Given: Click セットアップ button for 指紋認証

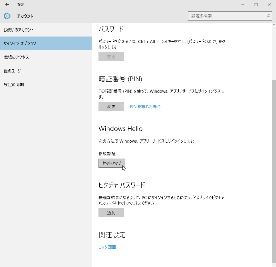Looking at the screenshot, I should (x=112, y=163).
